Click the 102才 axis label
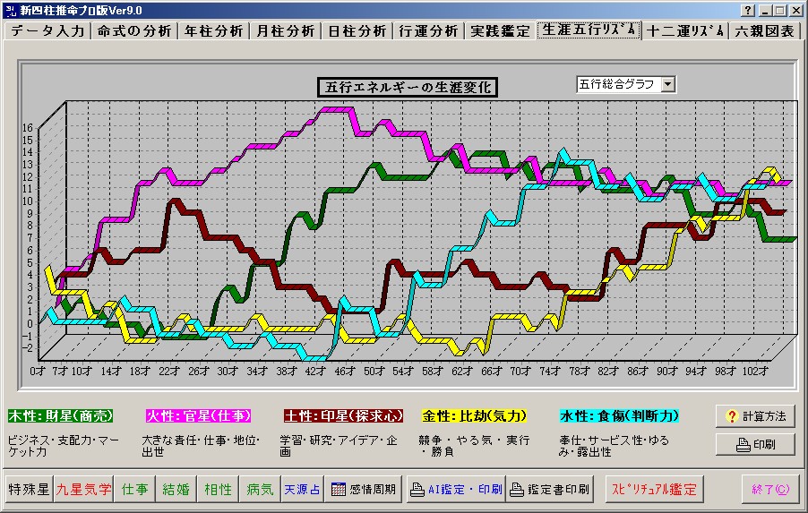This screenshot has width=808, height=513. click(755, 371)
